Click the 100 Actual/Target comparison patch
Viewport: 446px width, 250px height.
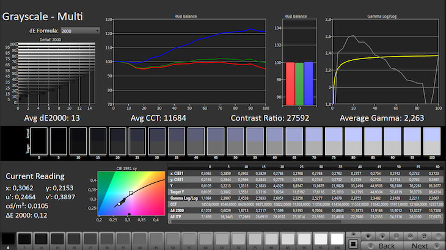pyautogui.click(x=433, y=141)
